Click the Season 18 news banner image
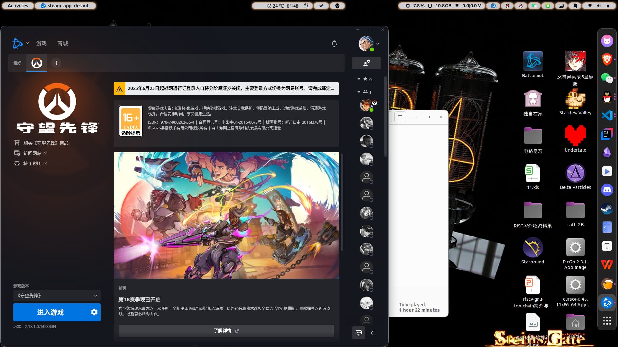 226,215
